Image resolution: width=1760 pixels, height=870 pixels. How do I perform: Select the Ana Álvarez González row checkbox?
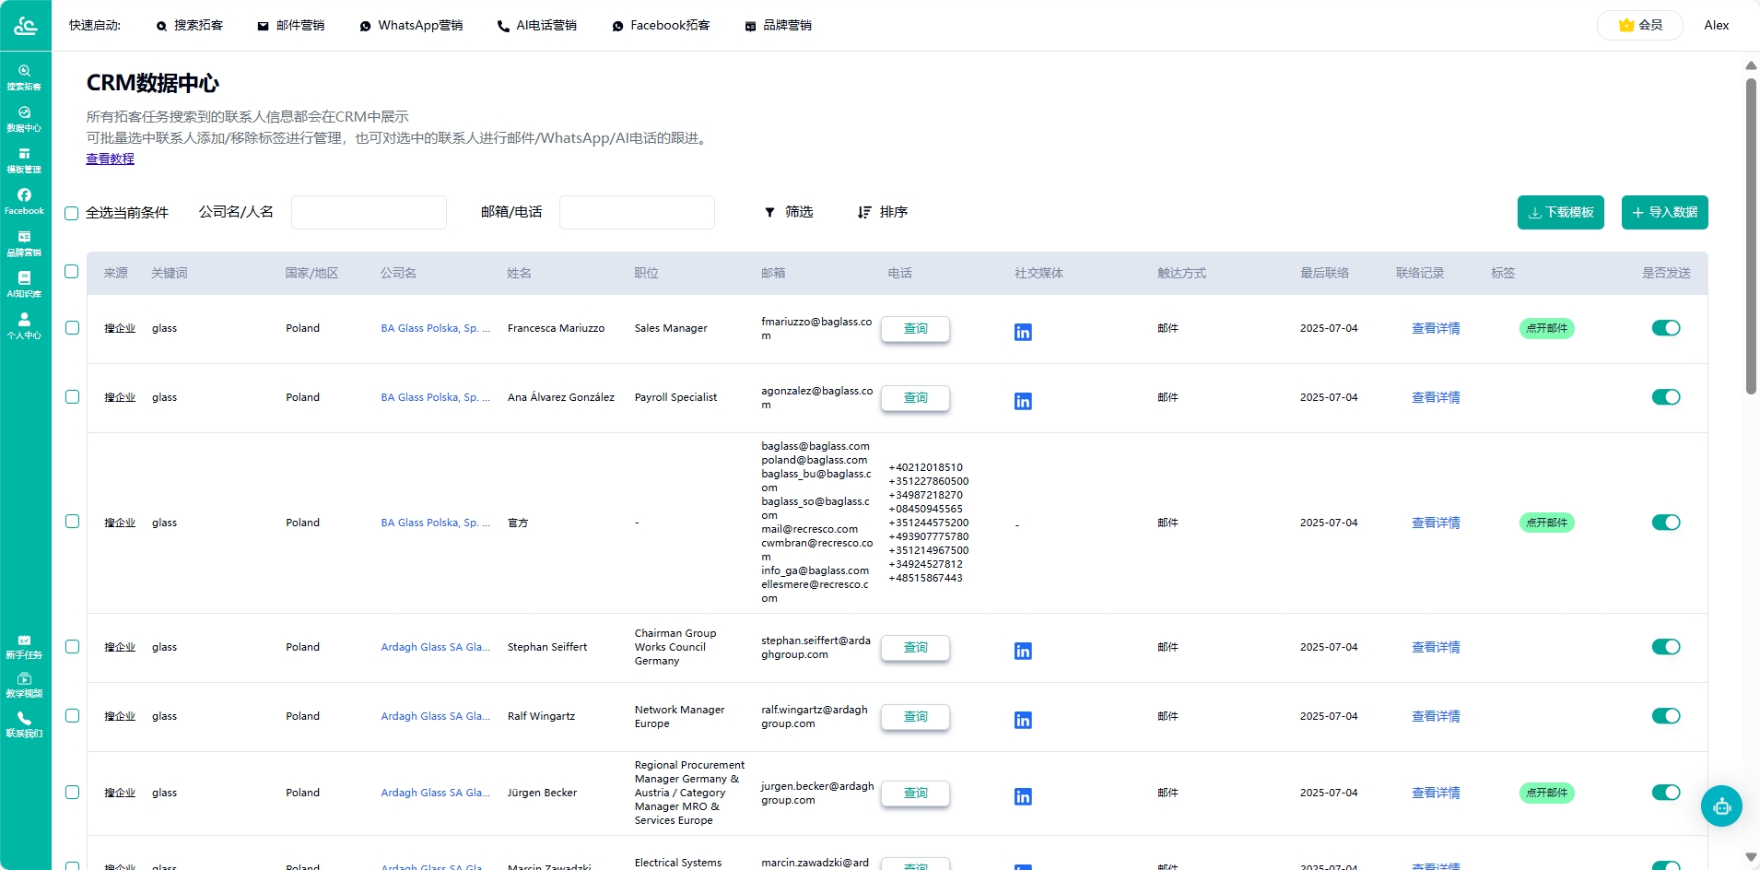[72, 397]
